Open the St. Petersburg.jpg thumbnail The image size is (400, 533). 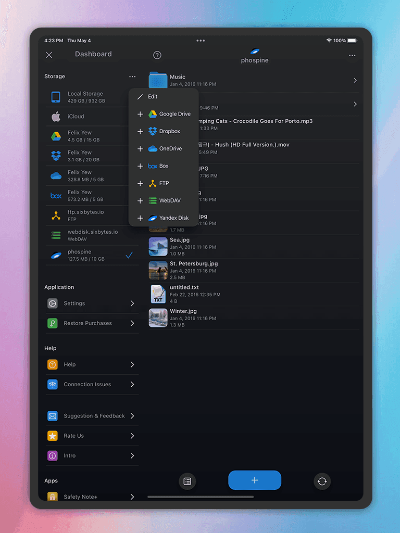tap(158, 270)
